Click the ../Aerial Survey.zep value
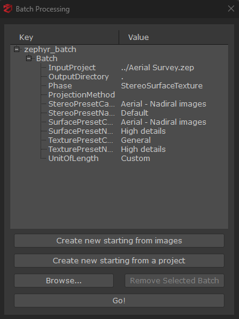 tap(157, 68)
